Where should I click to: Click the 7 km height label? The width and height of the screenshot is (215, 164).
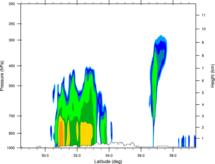click(x=203, y=68)
